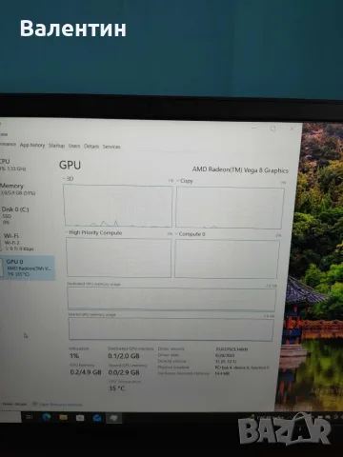Image resolution: width=343 pixels, height=457 pixels.
Task: Click Fewer details at bottom left
Action: 14,404
